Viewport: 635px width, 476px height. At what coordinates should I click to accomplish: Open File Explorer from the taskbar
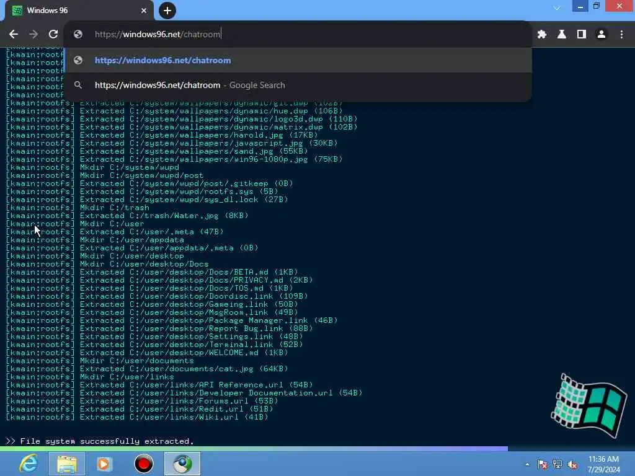point(67,464)
